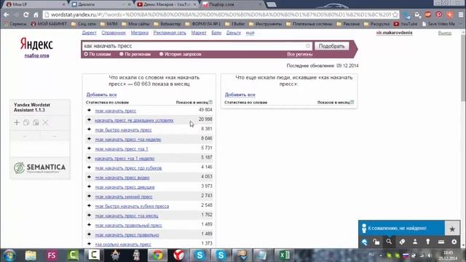Click the key icon in the popup toolbar
Image resolution: width=466 pixels, height=262 pixels.
(427, 242)
